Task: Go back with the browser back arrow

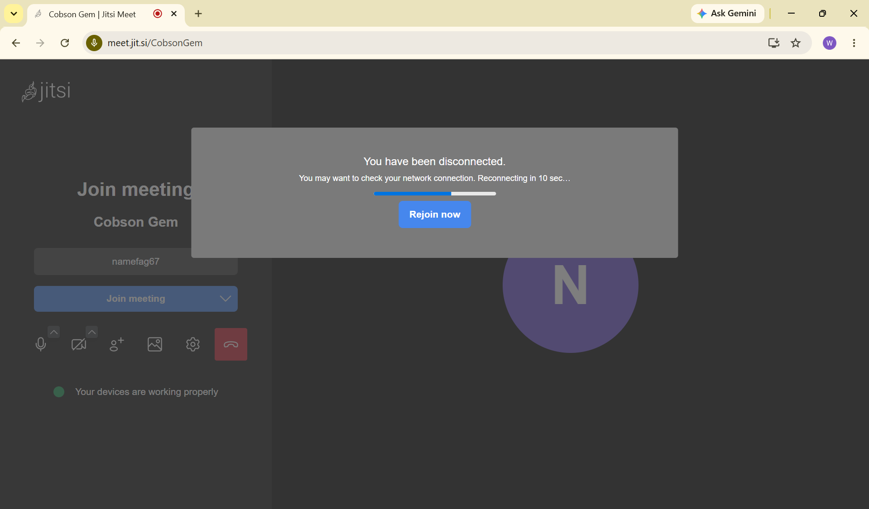Action: tap(16, 43)
